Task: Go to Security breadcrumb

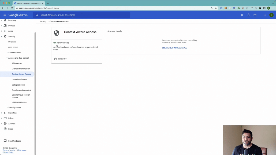Action: pos(43,21)
